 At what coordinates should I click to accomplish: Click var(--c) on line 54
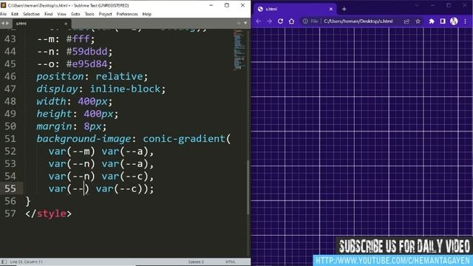pyautogui.click(x=125, y=176)
